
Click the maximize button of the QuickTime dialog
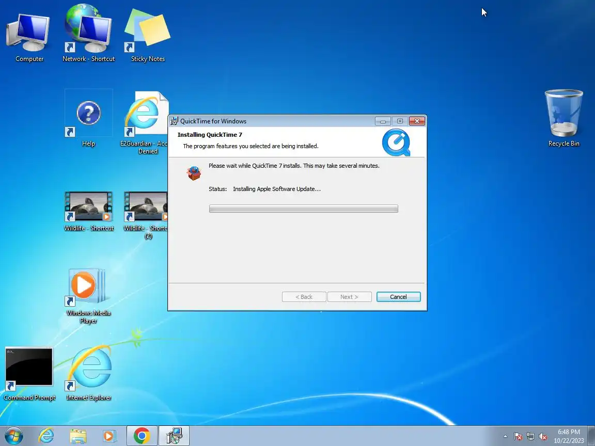[400, 121]
